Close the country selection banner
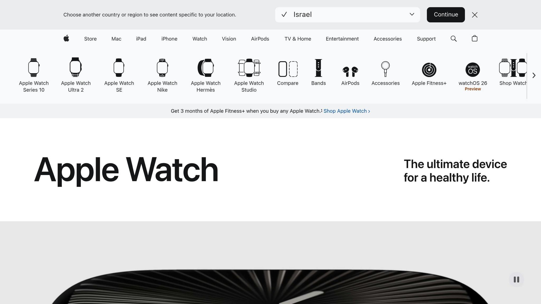 pos(475,15)
